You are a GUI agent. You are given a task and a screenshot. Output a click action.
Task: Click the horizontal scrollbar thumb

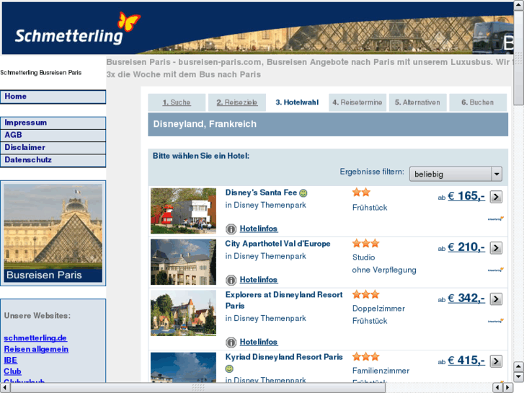[198, 388]
